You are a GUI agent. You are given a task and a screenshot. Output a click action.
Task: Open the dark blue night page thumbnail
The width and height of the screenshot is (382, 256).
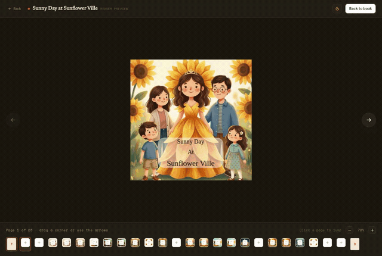[x=245, y=243]
